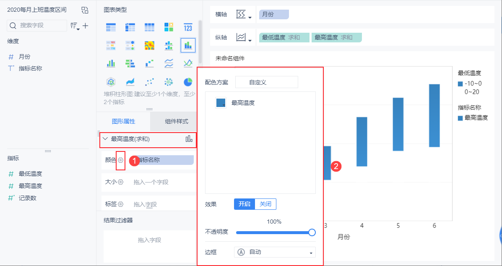Screen dimensions: 502x266
Task: Open the 标签 gear settings icon
Action: coord(121,204)
